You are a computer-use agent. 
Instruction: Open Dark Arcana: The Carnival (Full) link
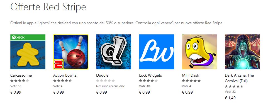tap(239, 78)
